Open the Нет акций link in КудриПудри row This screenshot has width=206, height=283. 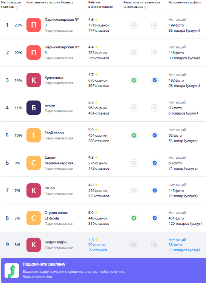pos(177,240)
